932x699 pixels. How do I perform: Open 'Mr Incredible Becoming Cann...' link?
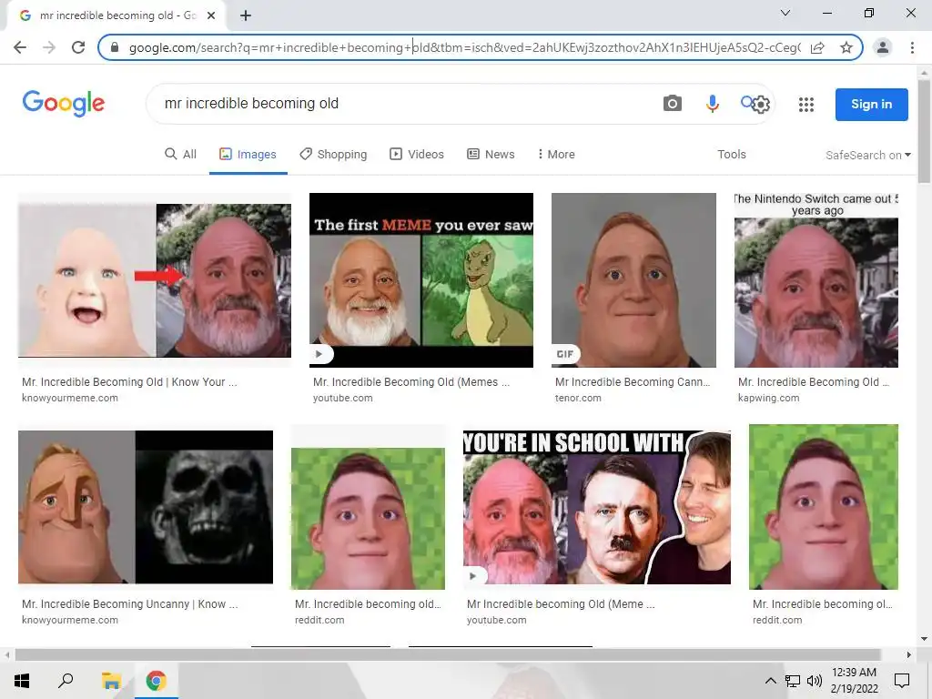[633, 381]
